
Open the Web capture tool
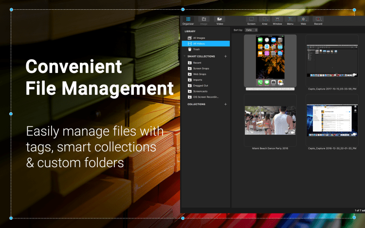coord(303,20)
